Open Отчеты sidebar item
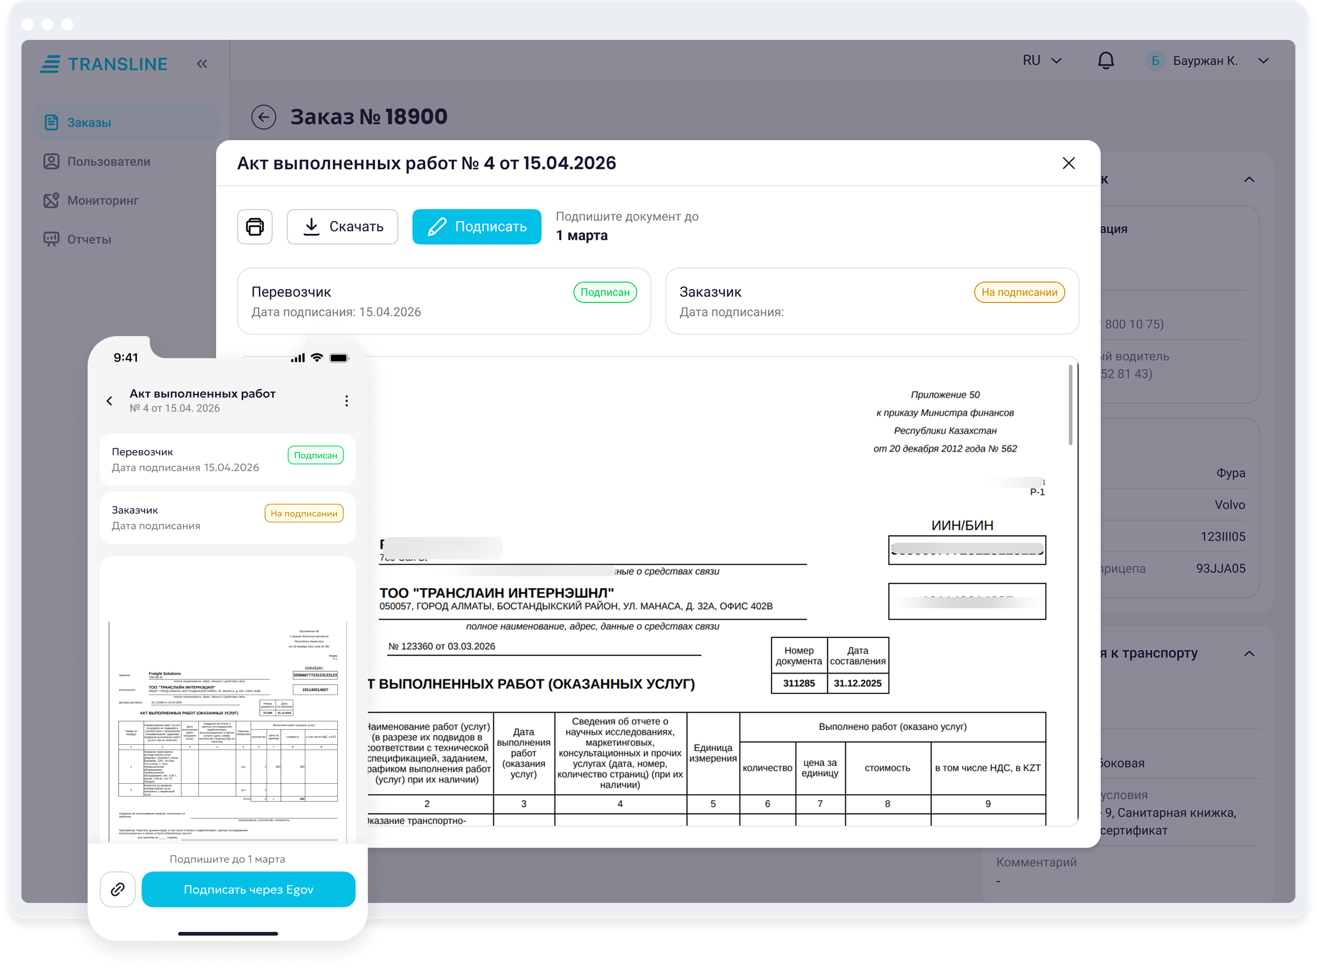Screen dimensions: 1317x971 pos(89,239)
